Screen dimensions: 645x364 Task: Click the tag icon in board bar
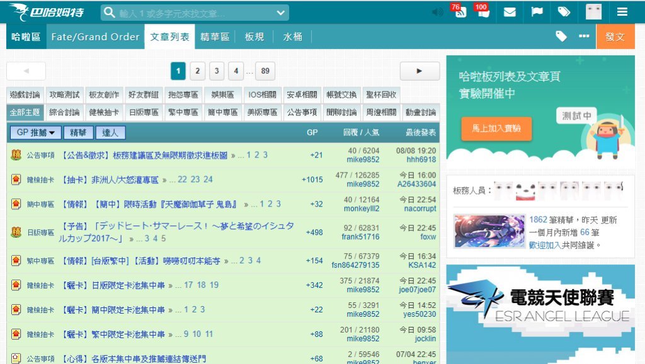[x=561, y=36]
